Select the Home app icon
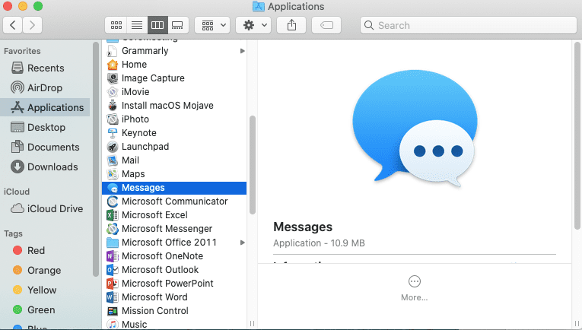 [113, 65]
